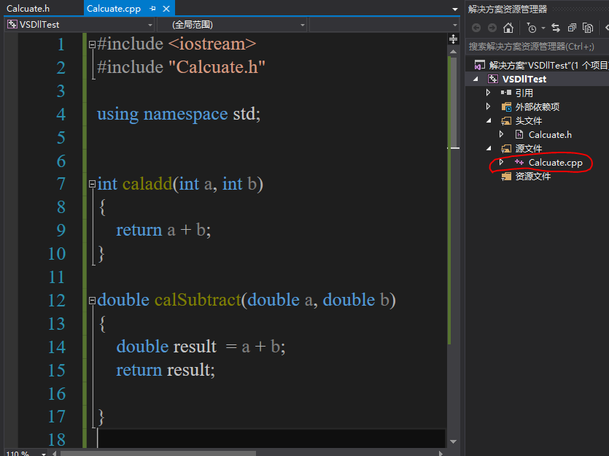Sync with active document icon
The height and width of the screenshot is (456, 609).
[x=556, y=28]
